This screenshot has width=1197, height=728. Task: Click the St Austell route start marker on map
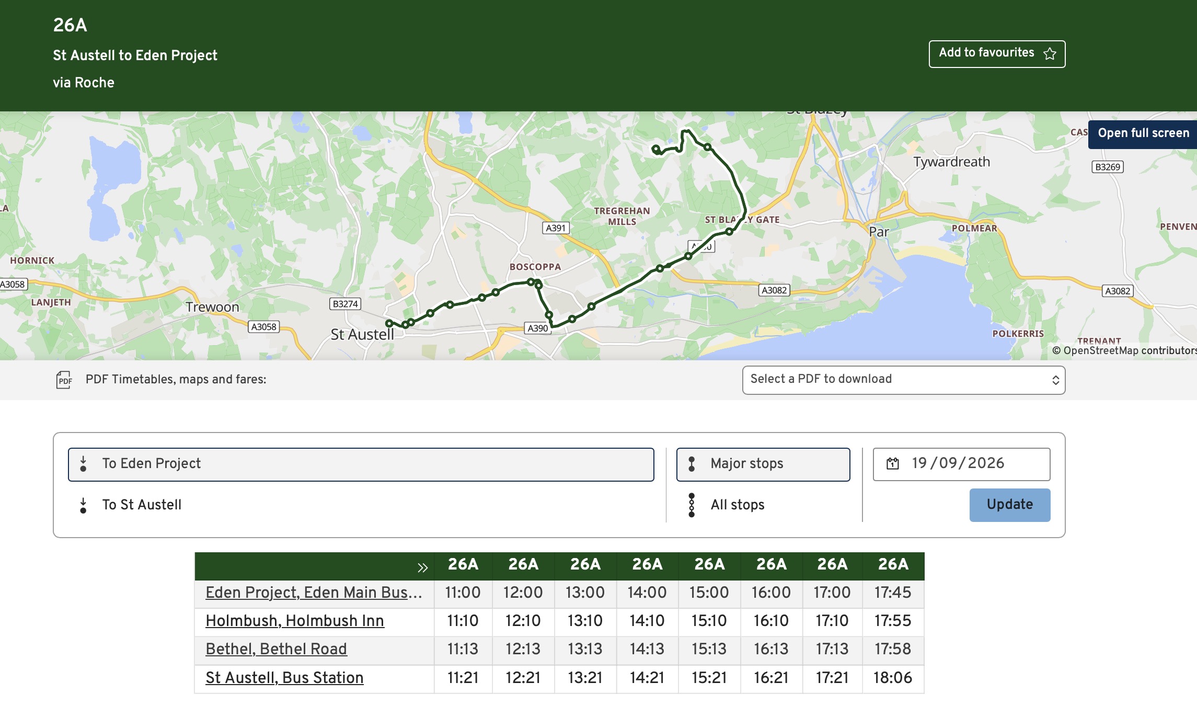(389, 324)
